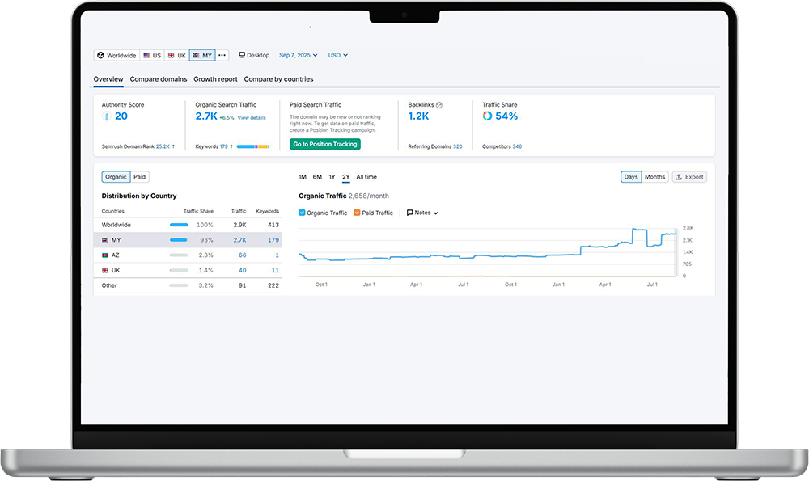
Task: Click the Traffic Share donut chart icon
Action: (487, 116)
